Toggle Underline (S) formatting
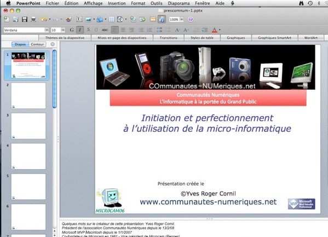This screenshot has width=328, height=237. pyautogui.click(x=89, y=30)
